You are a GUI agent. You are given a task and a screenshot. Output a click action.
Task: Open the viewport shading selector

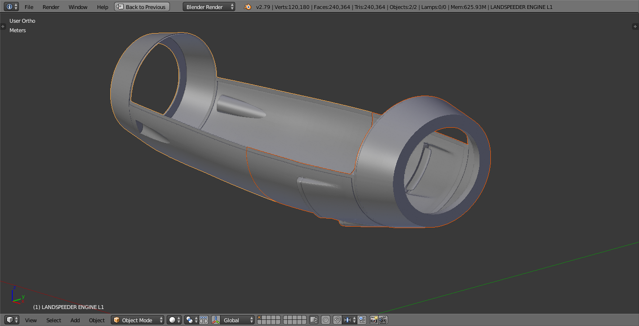tap(174, 320)
